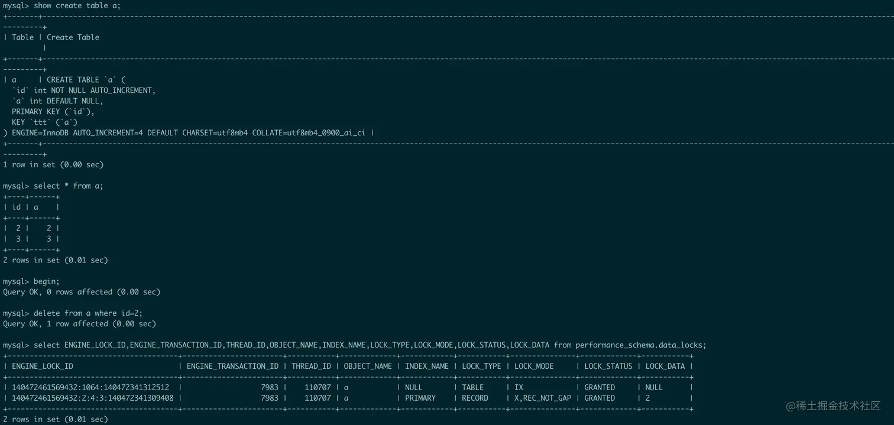Click the NULL value under the INDEX_NAME column
This screenshot has height=425, width=894.
(x=414, y=388)
